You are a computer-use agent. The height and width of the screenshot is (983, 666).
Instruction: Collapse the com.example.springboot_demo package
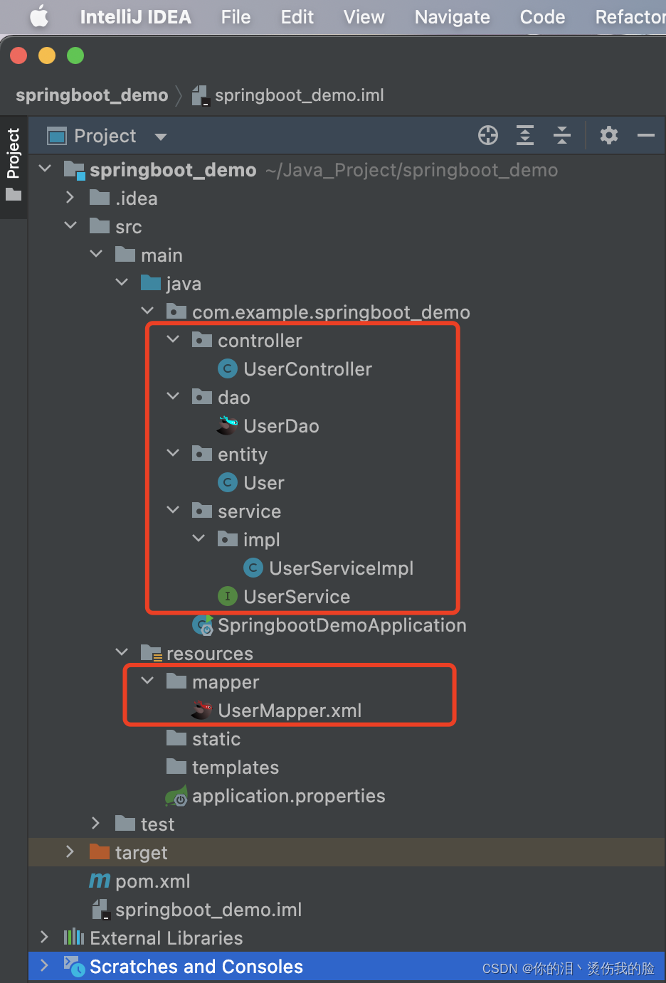click(147, 311)
